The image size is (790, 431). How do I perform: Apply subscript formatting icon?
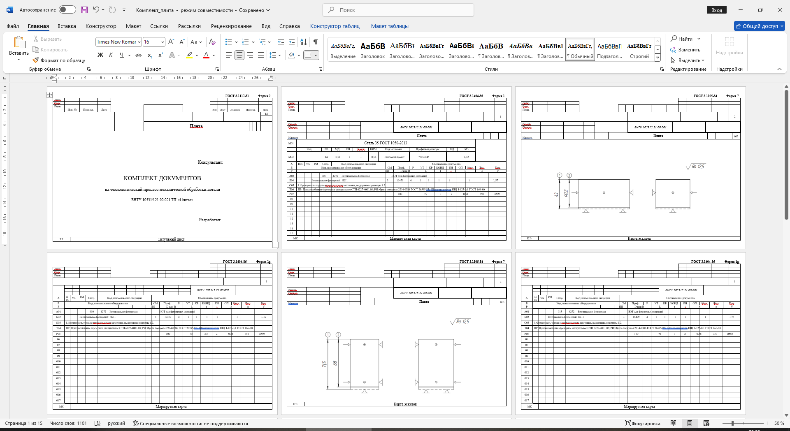[150, 55]
